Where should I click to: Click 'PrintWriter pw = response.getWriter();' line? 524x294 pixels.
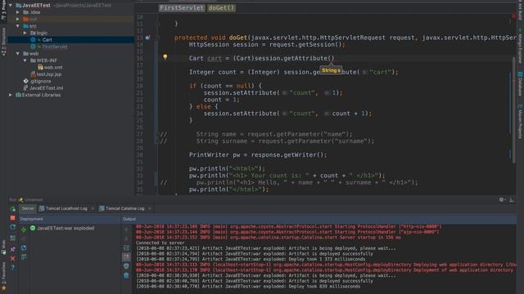coord(258,155)
